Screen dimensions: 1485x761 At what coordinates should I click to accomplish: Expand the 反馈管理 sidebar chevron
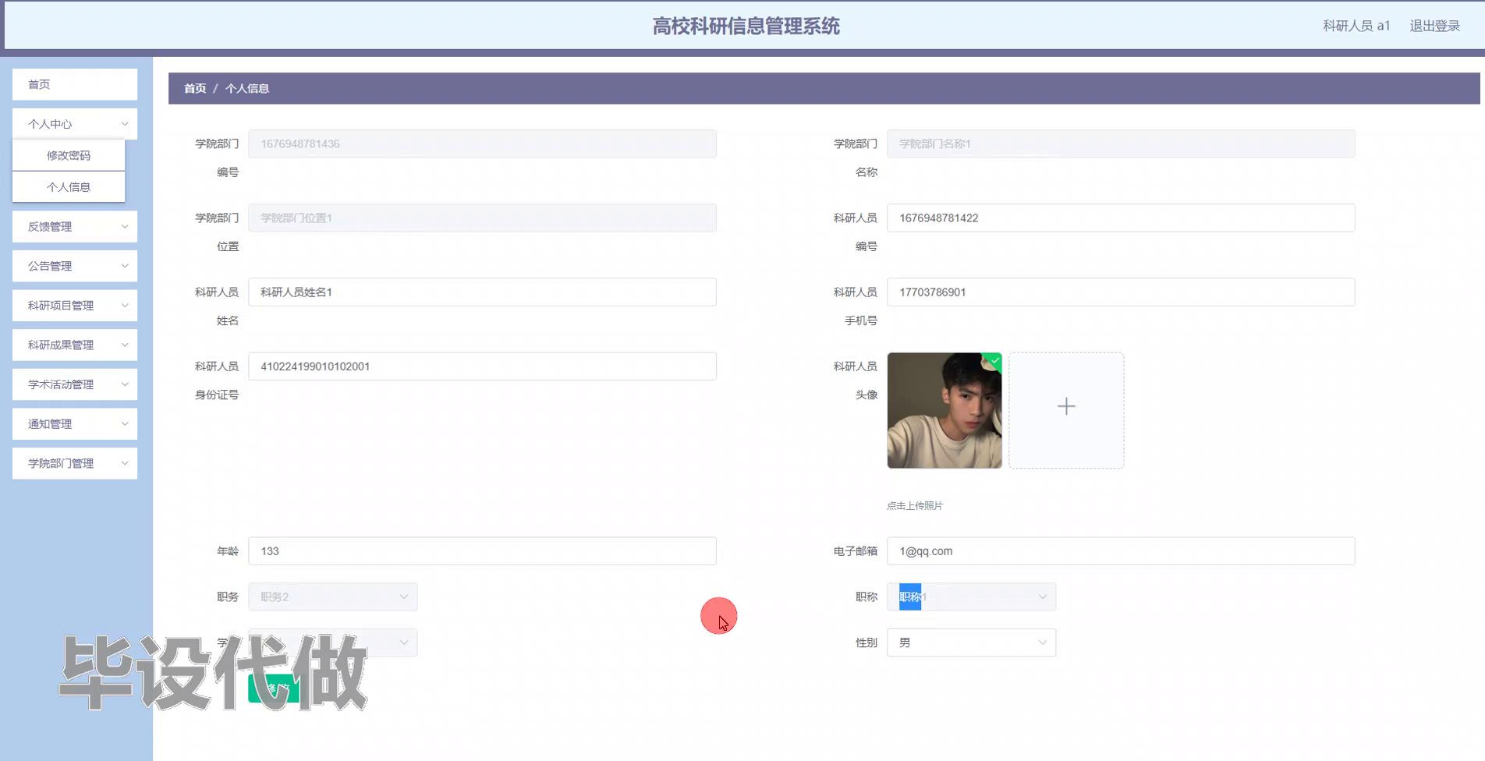[x=125, y=226]
